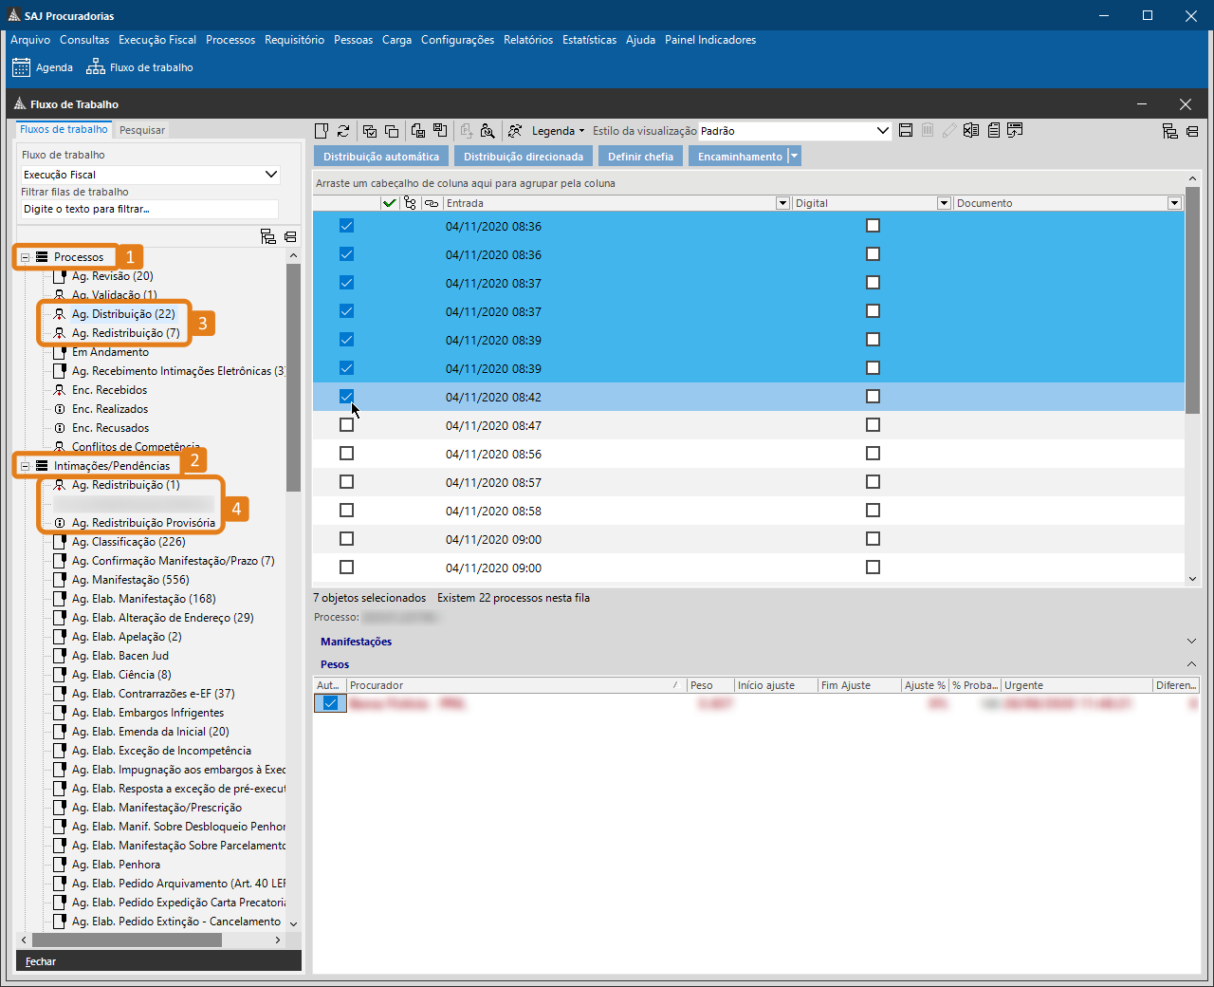1214x987 pixels.
Task: Click the last icon right of Padrão
Action: 1015,130
